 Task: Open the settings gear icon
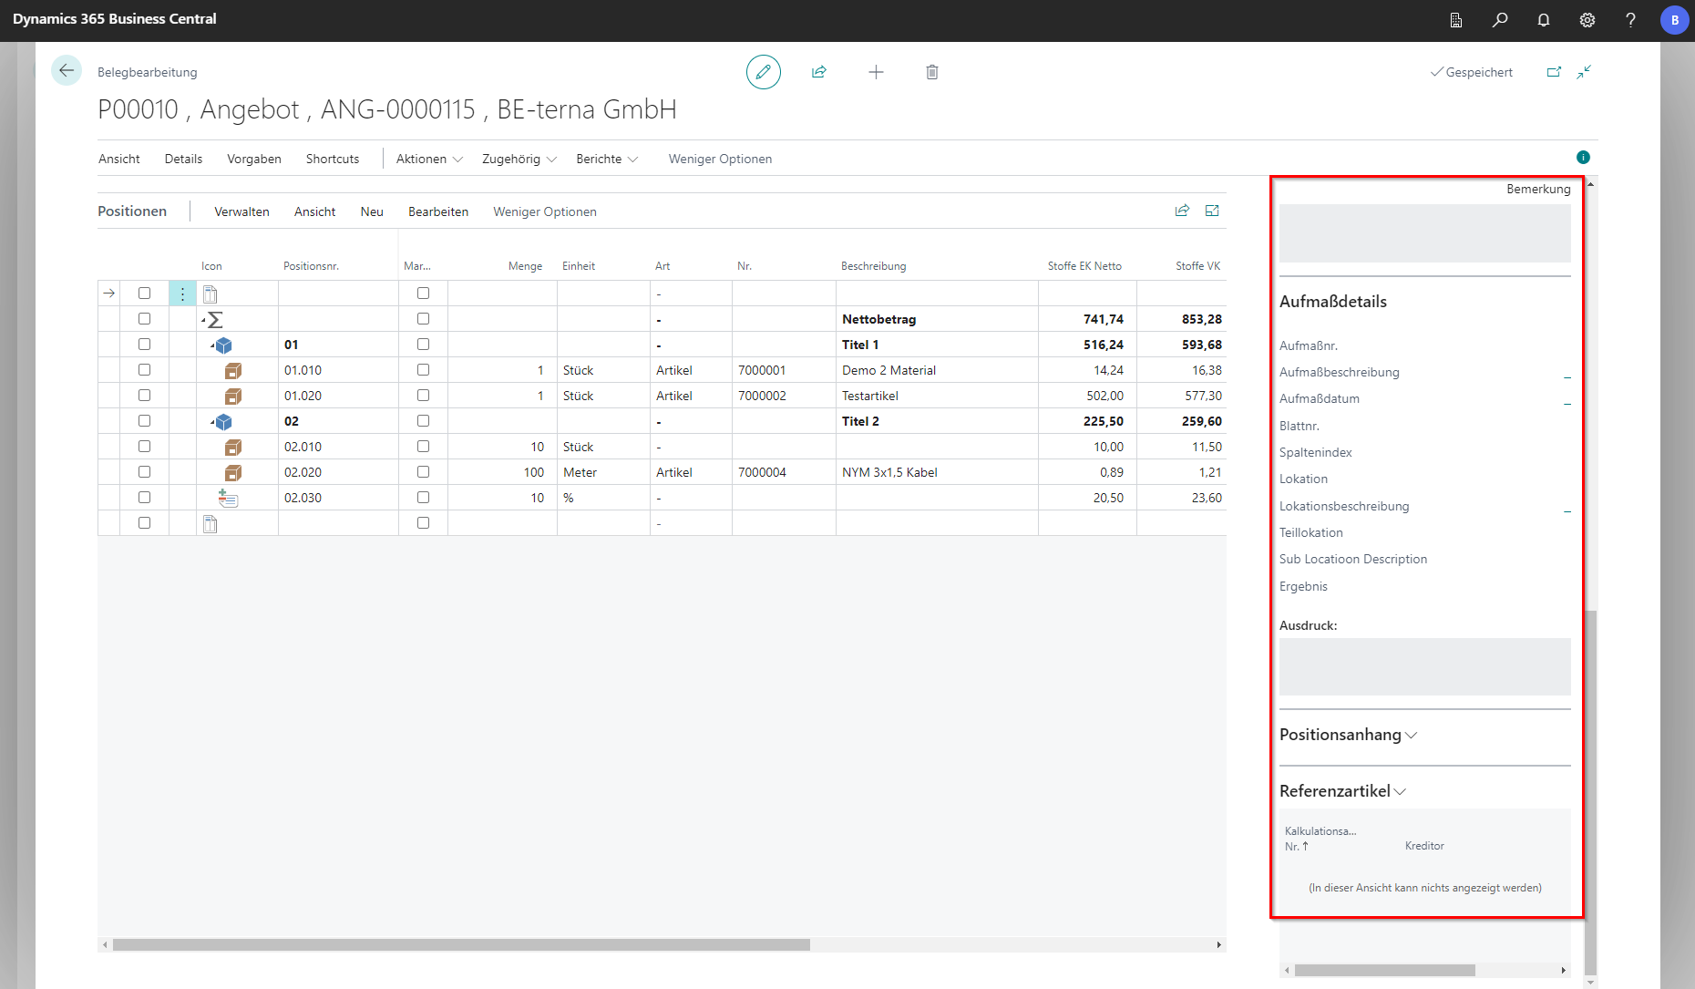(1587, 20)
